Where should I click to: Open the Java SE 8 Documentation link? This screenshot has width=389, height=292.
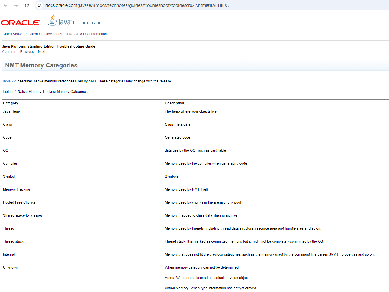86,34
